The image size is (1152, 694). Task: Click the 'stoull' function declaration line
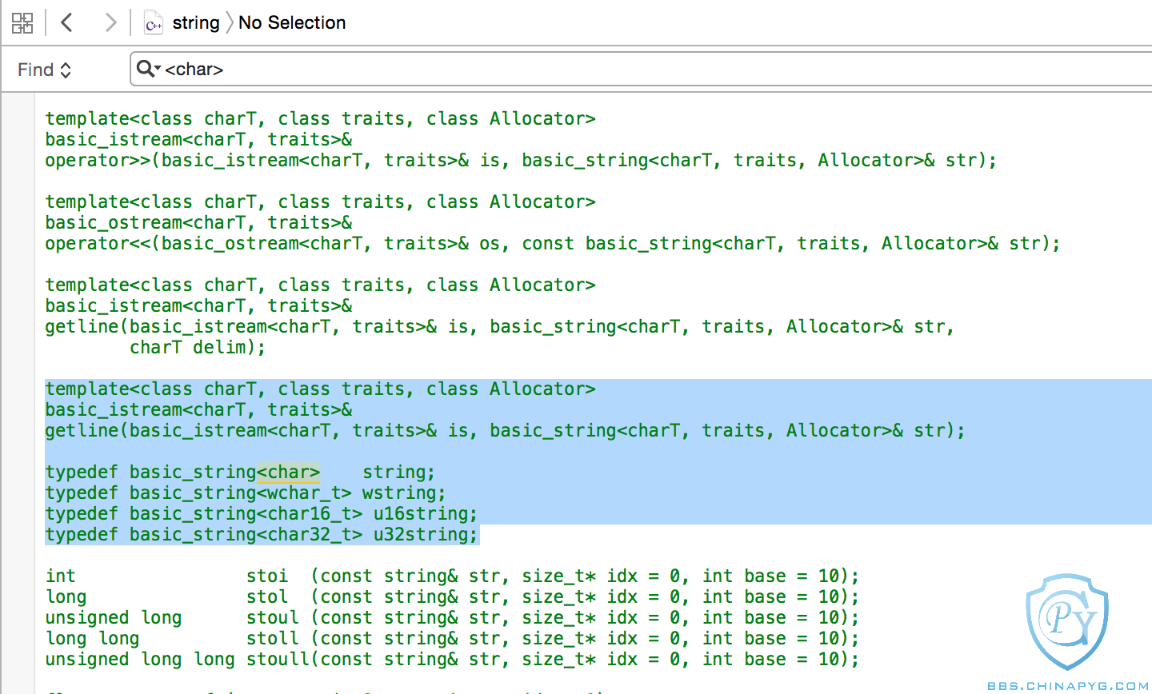click(452, 660)
